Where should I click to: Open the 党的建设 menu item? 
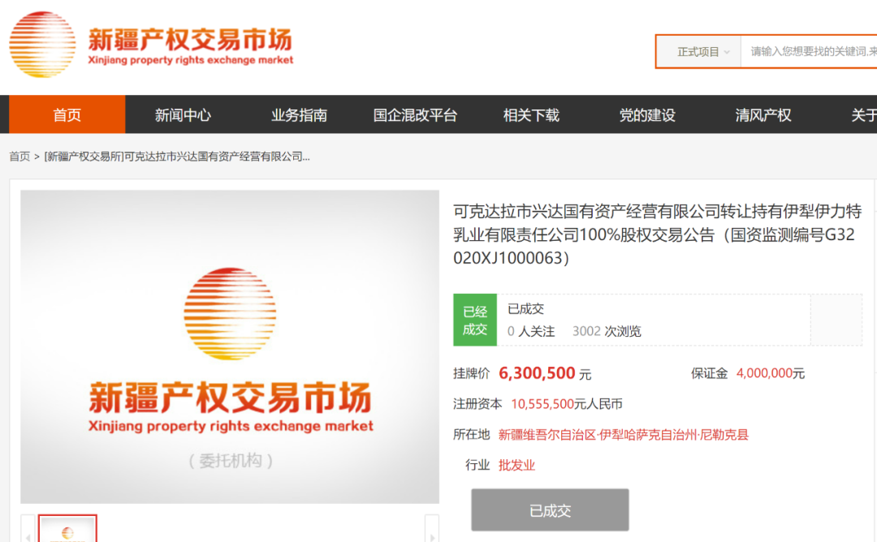(x=647, y=114)
